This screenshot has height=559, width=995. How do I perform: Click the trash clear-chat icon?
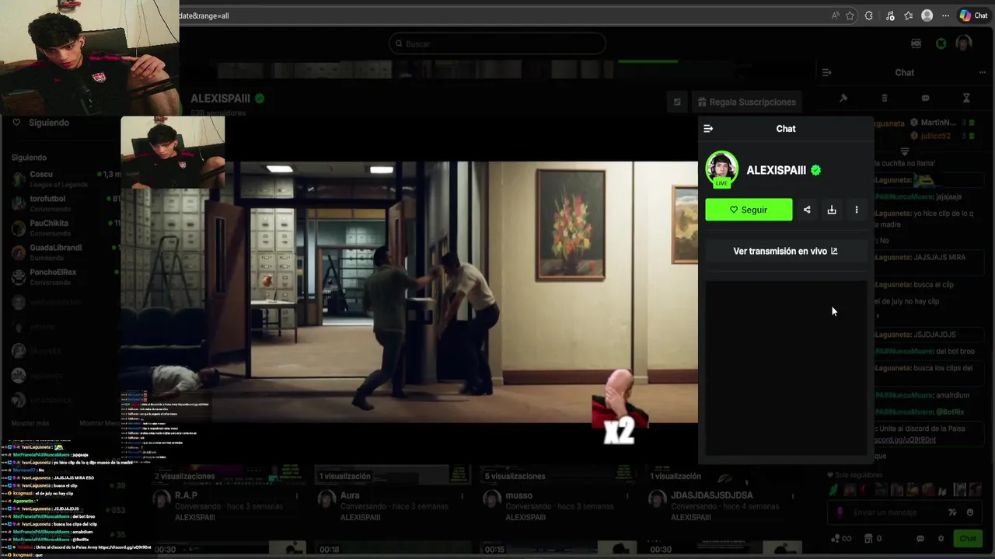click(884, 99)
